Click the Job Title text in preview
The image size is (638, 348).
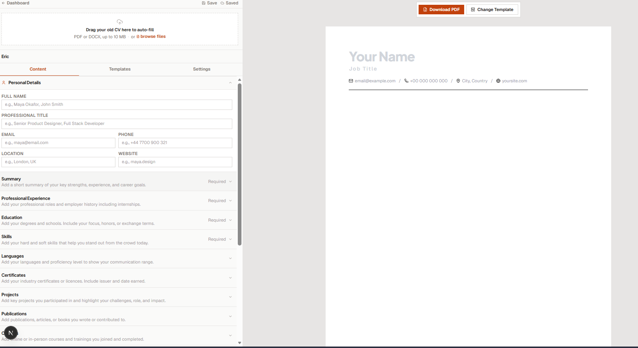363,69
